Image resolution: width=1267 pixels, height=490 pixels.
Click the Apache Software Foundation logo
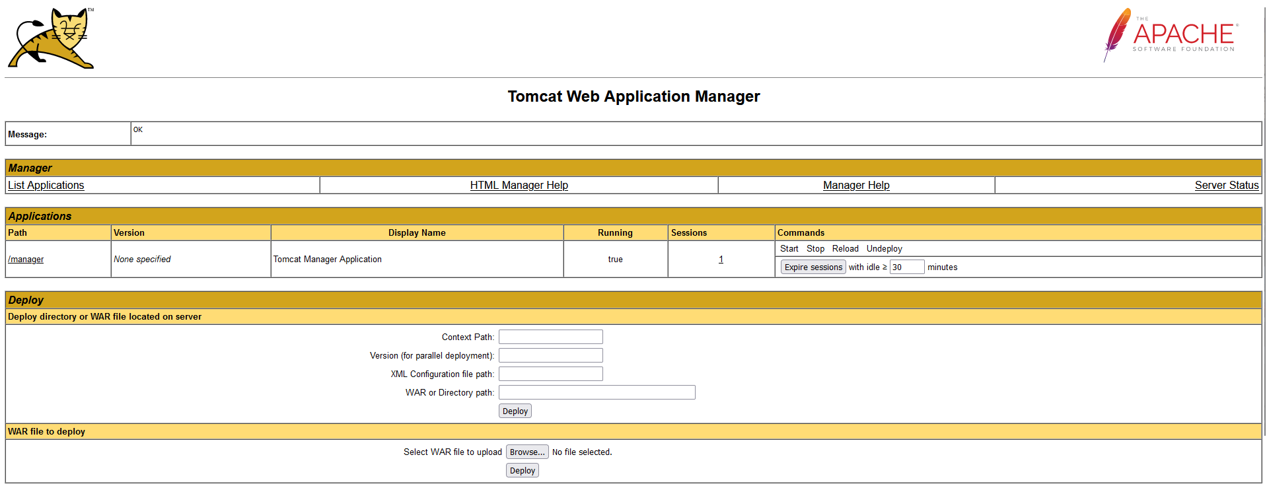[1171, 35]
